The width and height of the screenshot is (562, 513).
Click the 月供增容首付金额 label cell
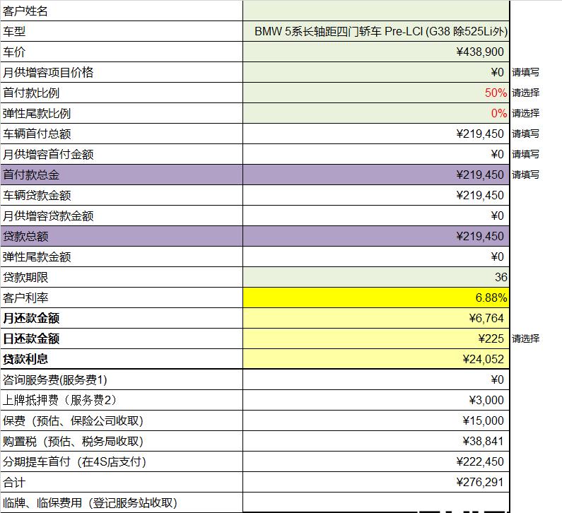pos(122,154)
